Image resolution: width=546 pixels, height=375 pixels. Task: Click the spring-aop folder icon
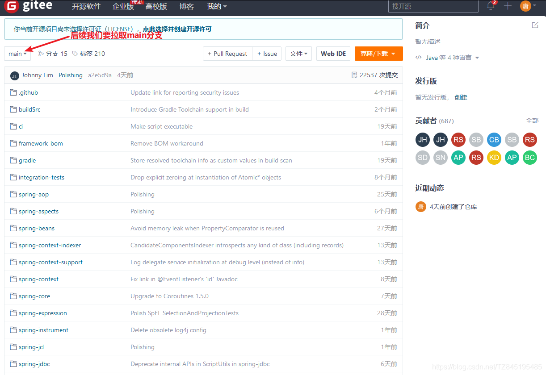tap(13, 194)
